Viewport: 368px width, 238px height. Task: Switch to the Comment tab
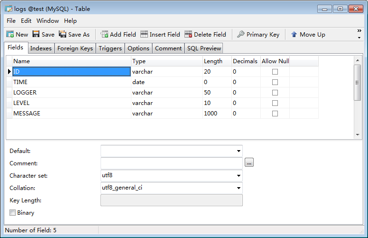coord(168,48)
